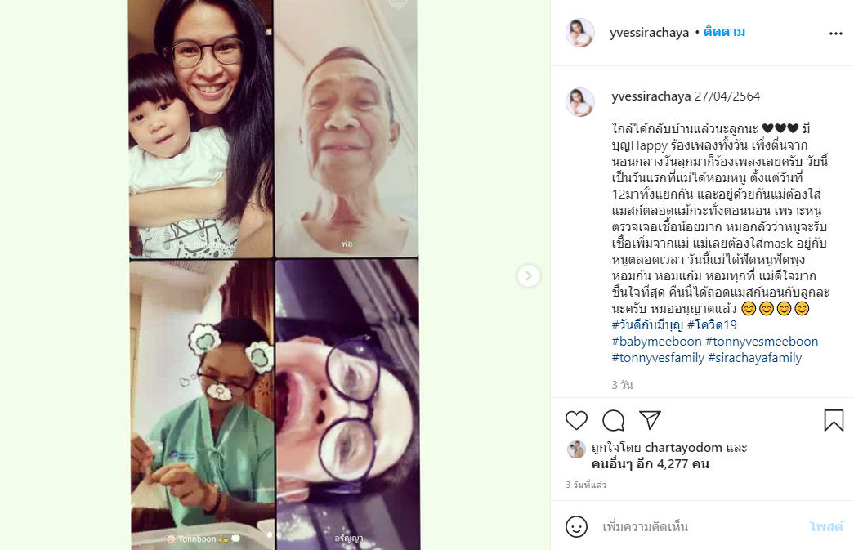
Task: Click the โพสต์ button to submit the comment
Action: (x=826, y=526)
